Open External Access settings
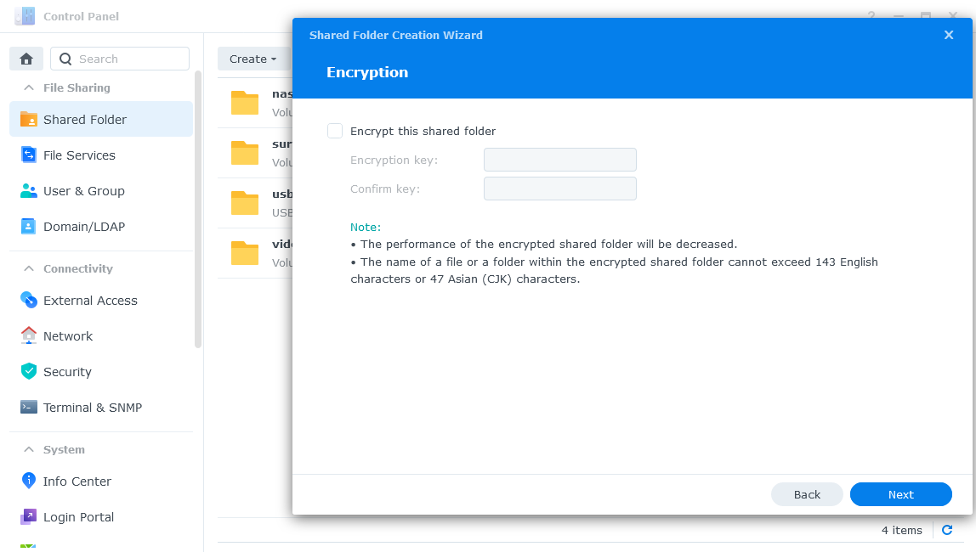 click(x=90, y=301)
